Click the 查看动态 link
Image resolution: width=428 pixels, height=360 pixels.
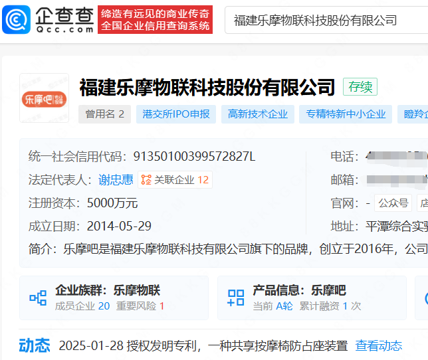pyautogui.click(x=379, y=345)
